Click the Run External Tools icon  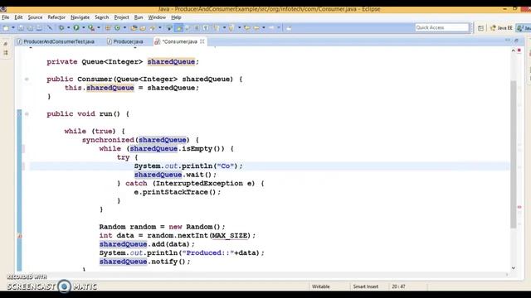[91, 28]
